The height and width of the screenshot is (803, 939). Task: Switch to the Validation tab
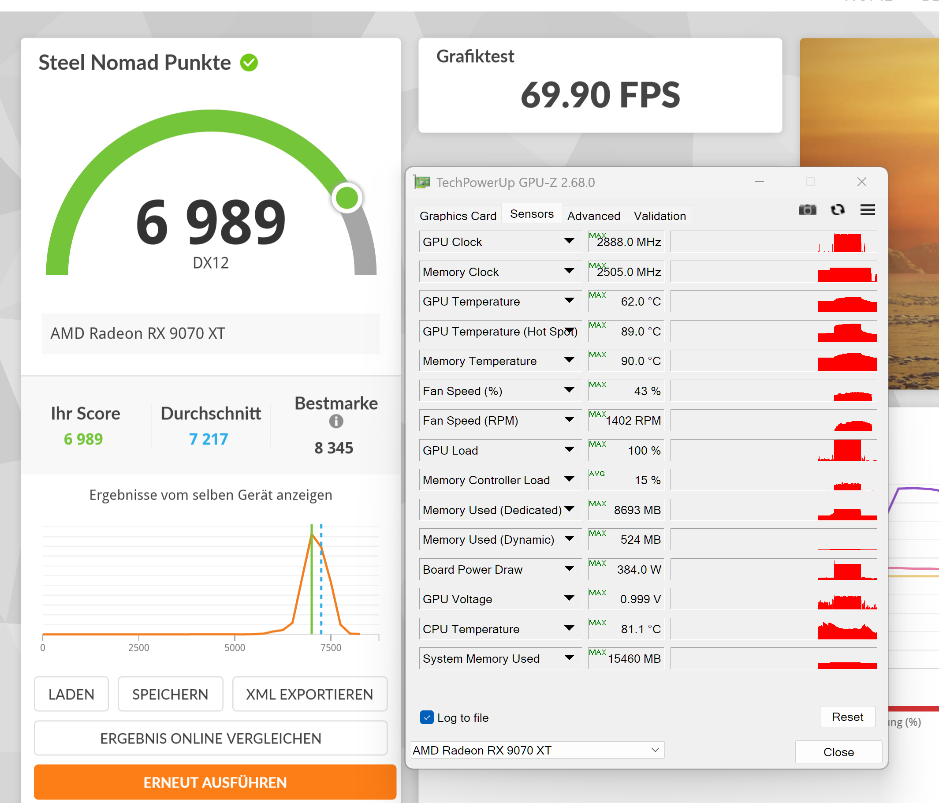click(x=660, y=216)
